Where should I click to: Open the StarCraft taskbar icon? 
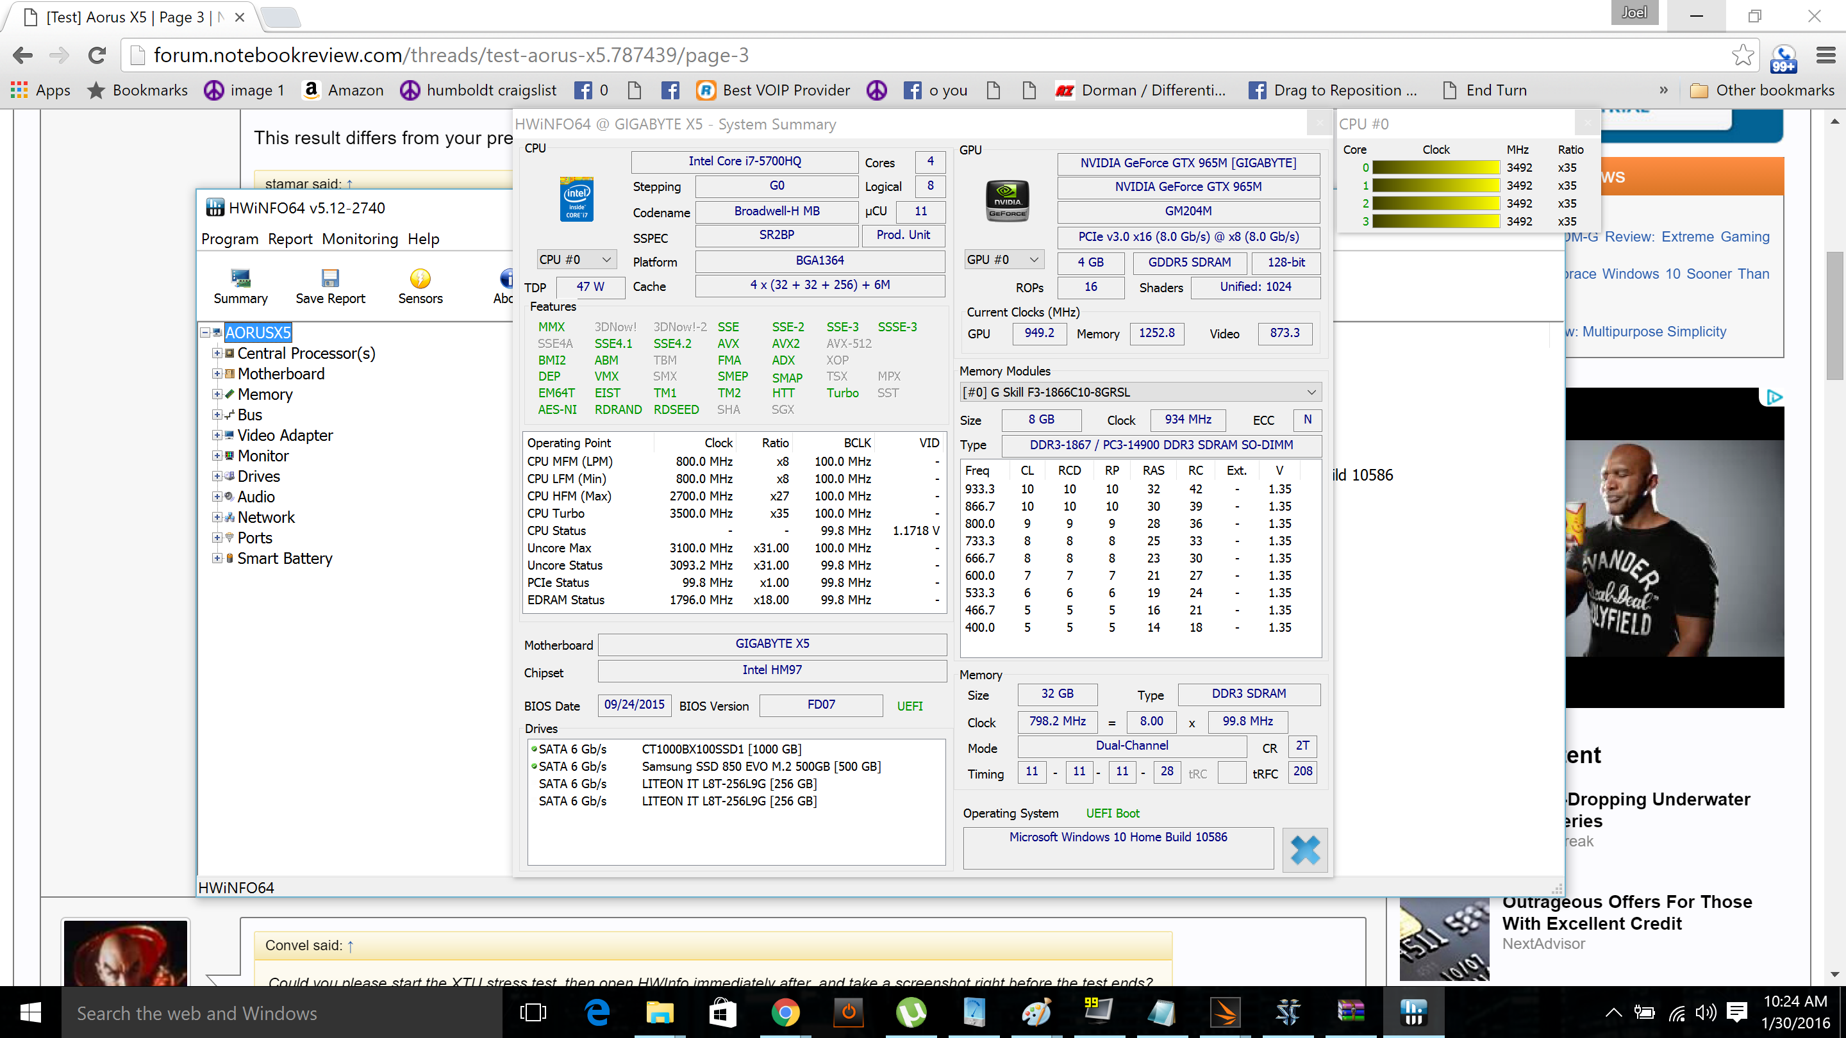(1288, 1012)
